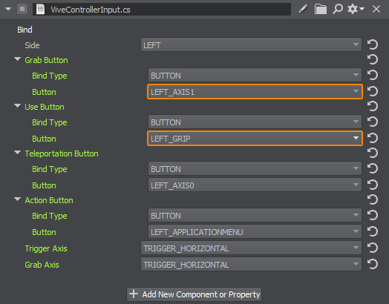Viewport: 389px width, 304px height.
Task: Toggle the component enabled checkbox in header
Action: 22,9
